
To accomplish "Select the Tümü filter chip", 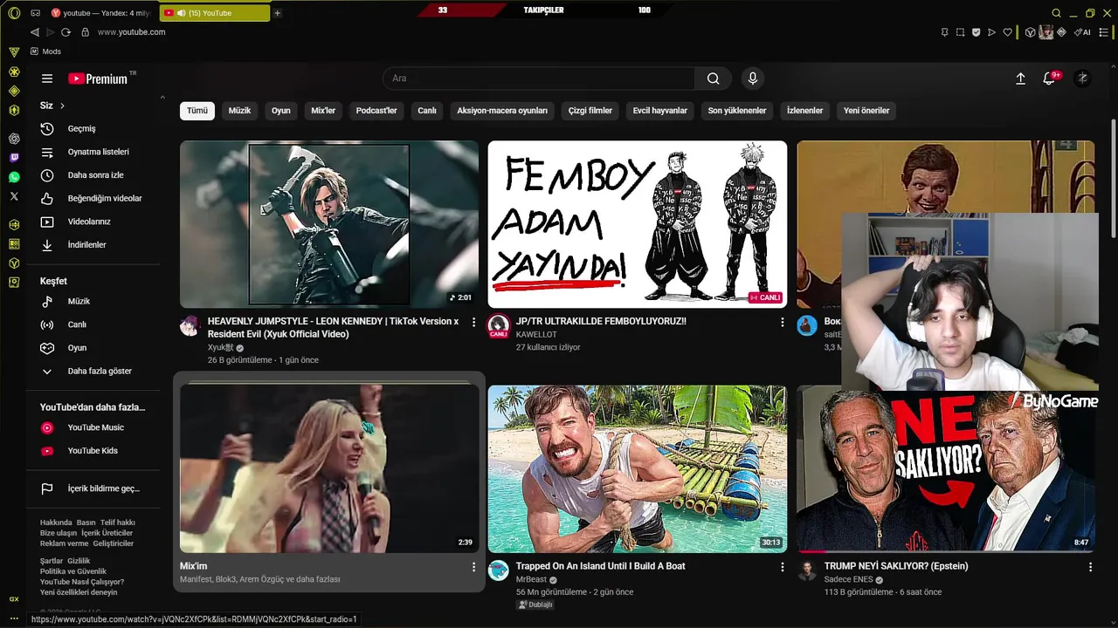I will 197,111.
